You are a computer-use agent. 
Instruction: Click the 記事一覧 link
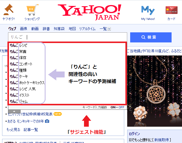(31, 130)
